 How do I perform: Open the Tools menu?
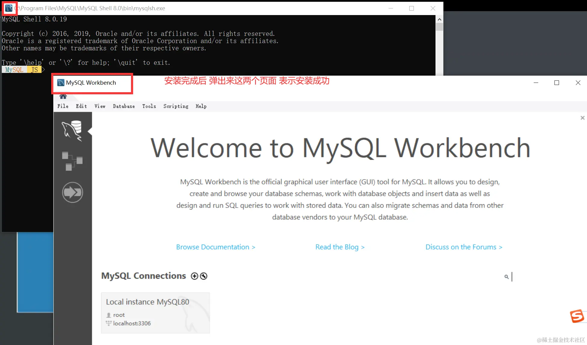tap(149, 106)
